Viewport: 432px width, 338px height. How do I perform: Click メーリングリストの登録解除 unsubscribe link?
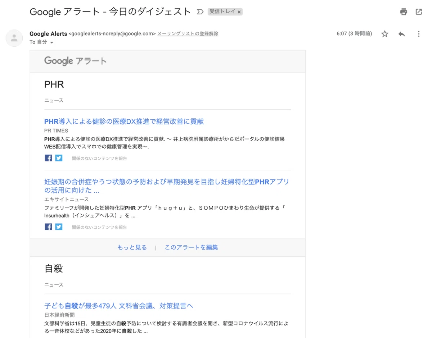[188, 33]
